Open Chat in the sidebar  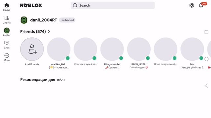coord(7,45)
